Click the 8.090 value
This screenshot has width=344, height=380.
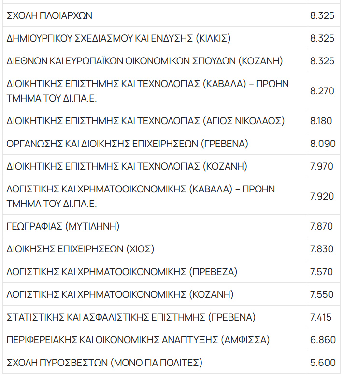(x=322, y=144)
